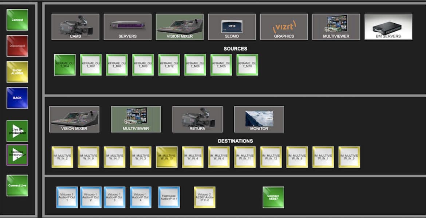The width and height of the screenshot is (426, 218).
Task: Select source KFRAME_OUT_M12
Action: coord(169,65)
